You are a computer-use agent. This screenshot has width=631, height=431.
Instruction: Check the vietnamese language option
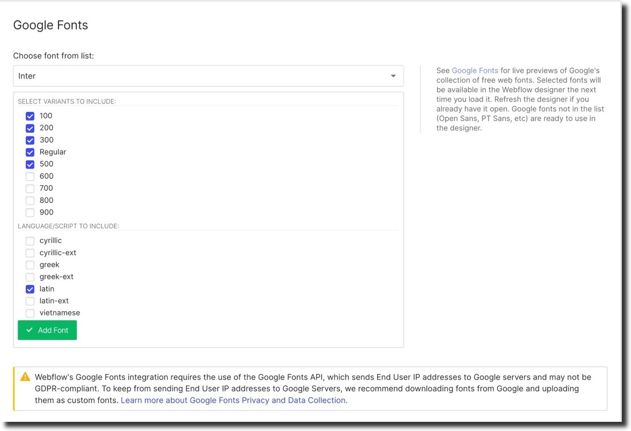click(30, 313)
